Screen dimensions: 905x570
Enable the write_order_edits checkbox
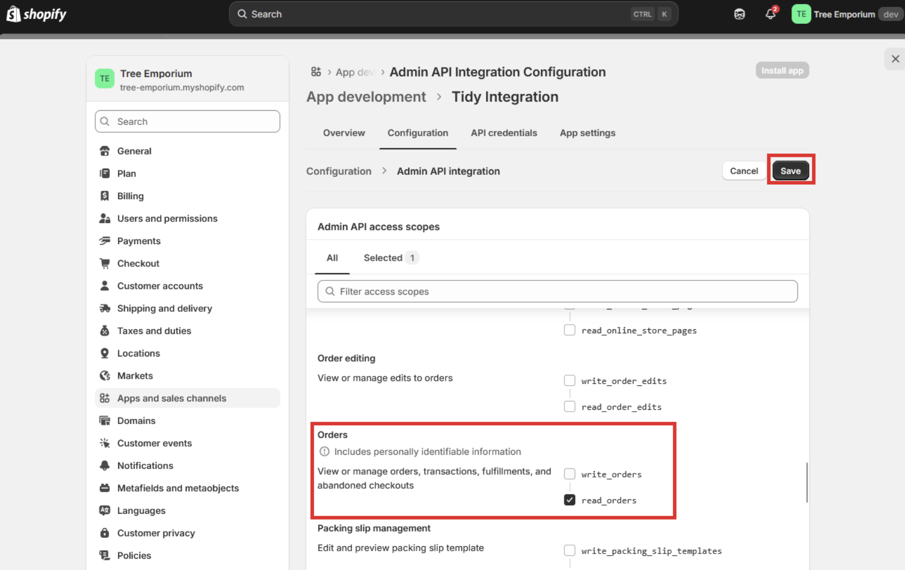(x=569, y=380)
